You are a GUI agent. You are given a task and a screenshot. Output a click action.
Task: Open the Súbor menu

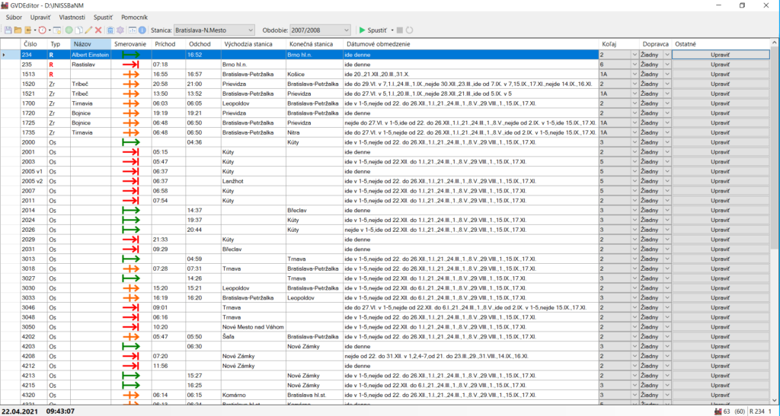click(14, 17)
